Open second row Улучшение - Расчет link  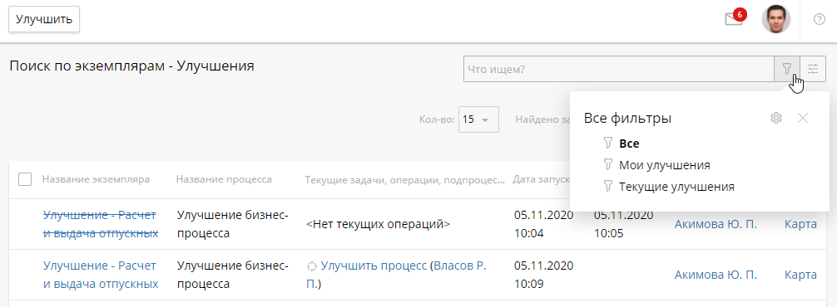[101, 275]
